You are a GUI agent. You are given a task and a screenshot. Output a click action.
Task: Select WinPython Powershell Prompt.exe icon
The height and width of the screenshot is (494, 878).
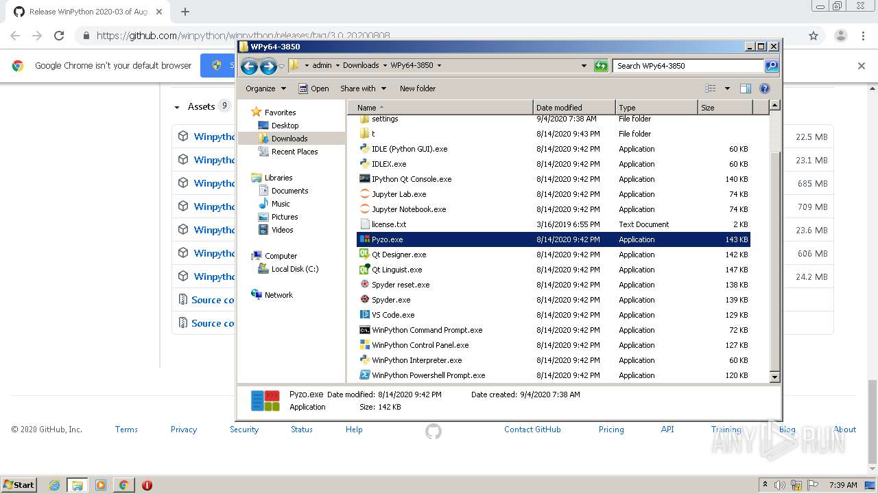pos(365,375)
